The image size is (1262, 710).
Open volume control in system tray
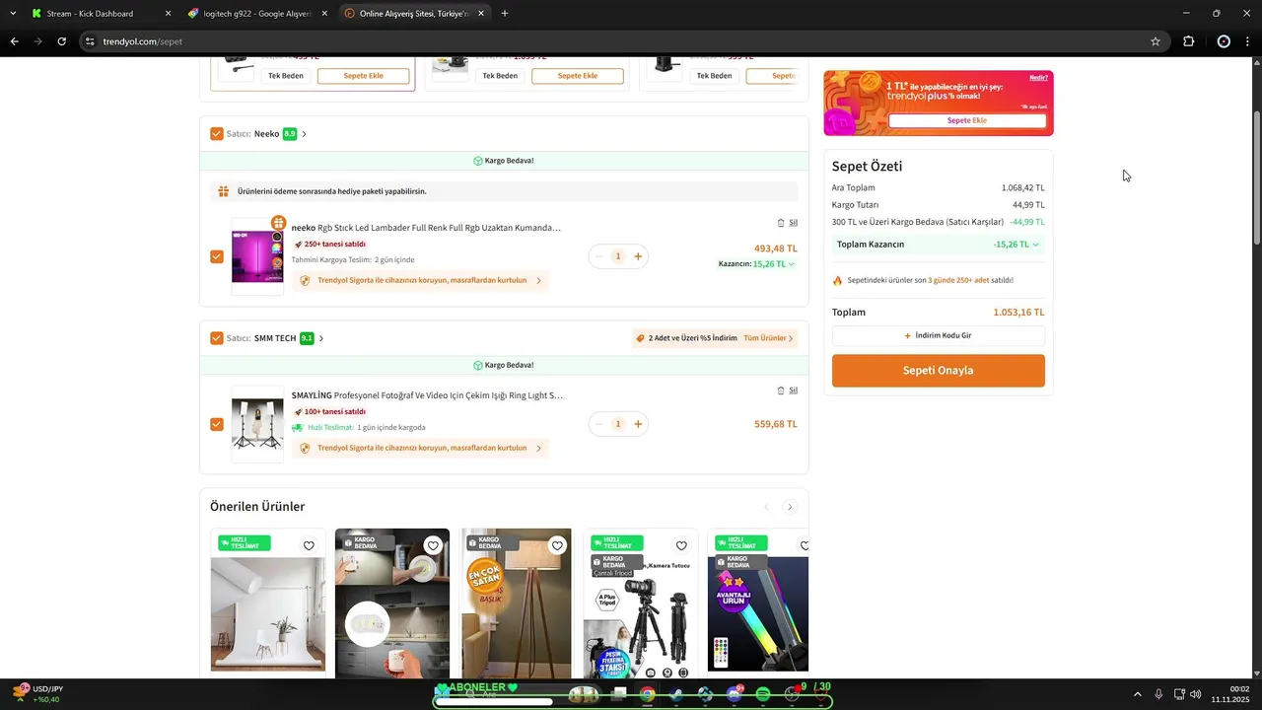tap(1195, 694)
